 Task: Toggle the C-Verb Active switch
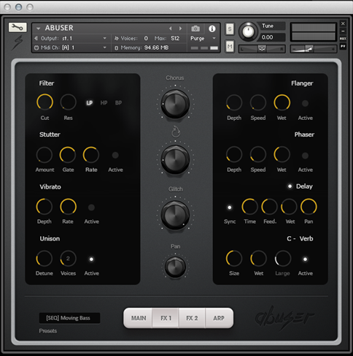pyautogui.click(x=305, y=260)
